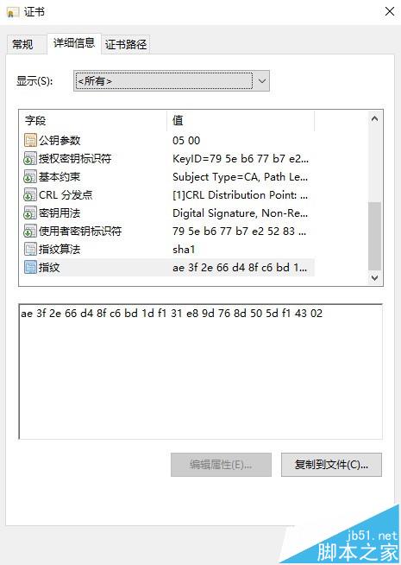
Task: Open the 证书路径 tab
Action: click(126, 44)
